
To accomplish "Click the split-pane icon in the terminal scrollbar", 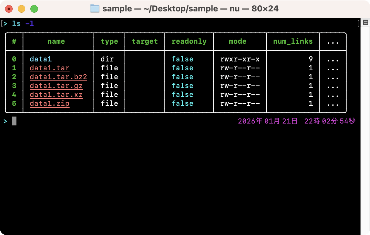I will pyautogui.click(x=366, y=22).
